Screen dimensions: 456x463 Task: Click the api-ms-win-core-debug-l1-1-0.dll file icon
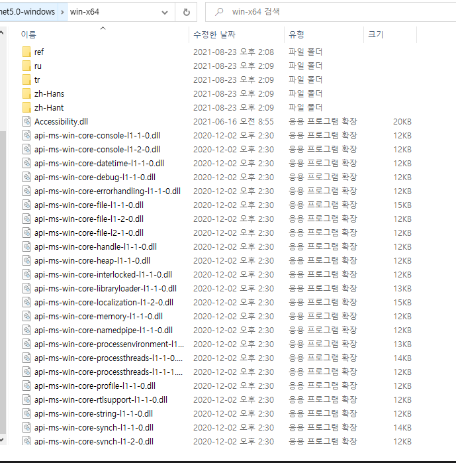pos(26,177)
